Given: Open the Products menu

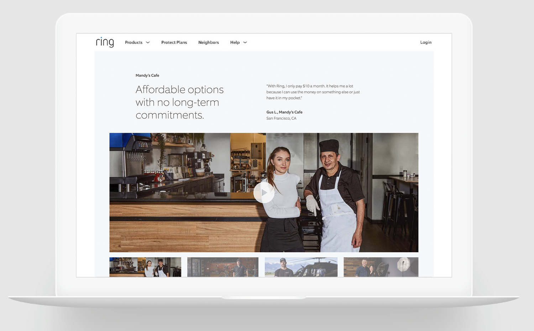Looking at the screenshot, I should (133, 42).
